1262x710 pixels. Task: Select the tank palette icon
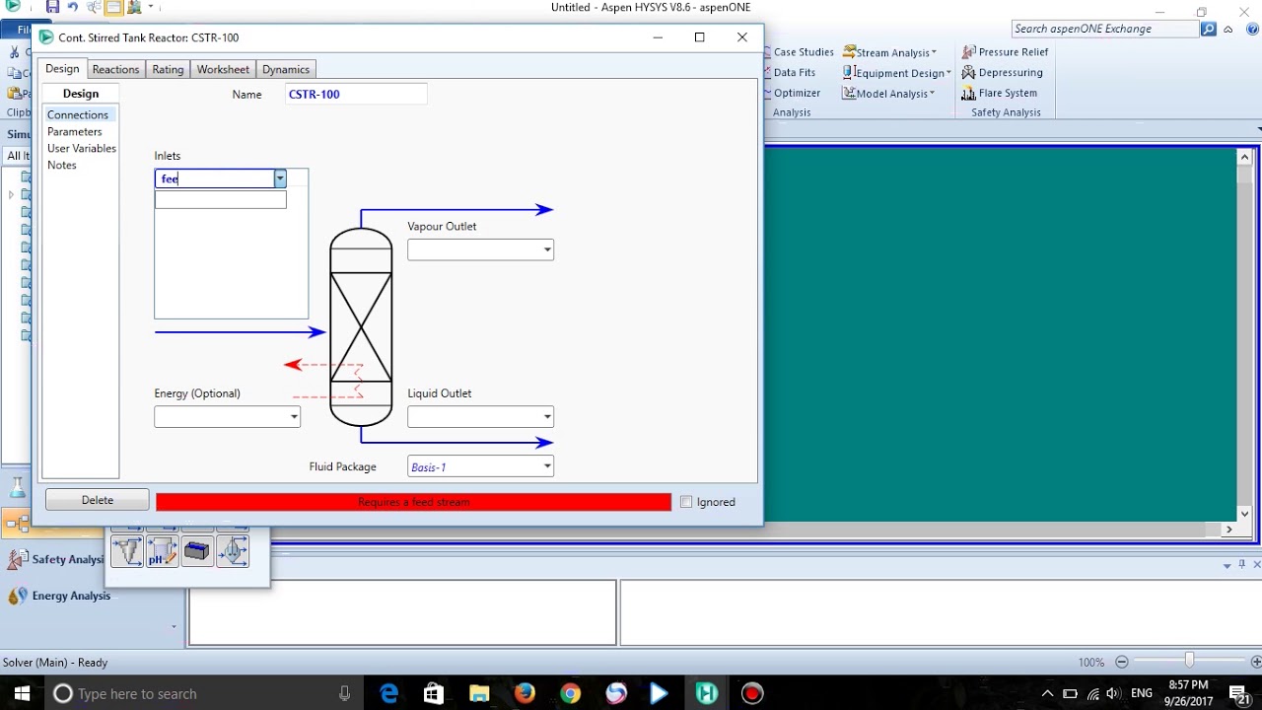click(x=197, y=551)
